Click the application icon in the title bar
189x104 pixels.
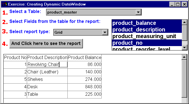click(x=4, y=4)
